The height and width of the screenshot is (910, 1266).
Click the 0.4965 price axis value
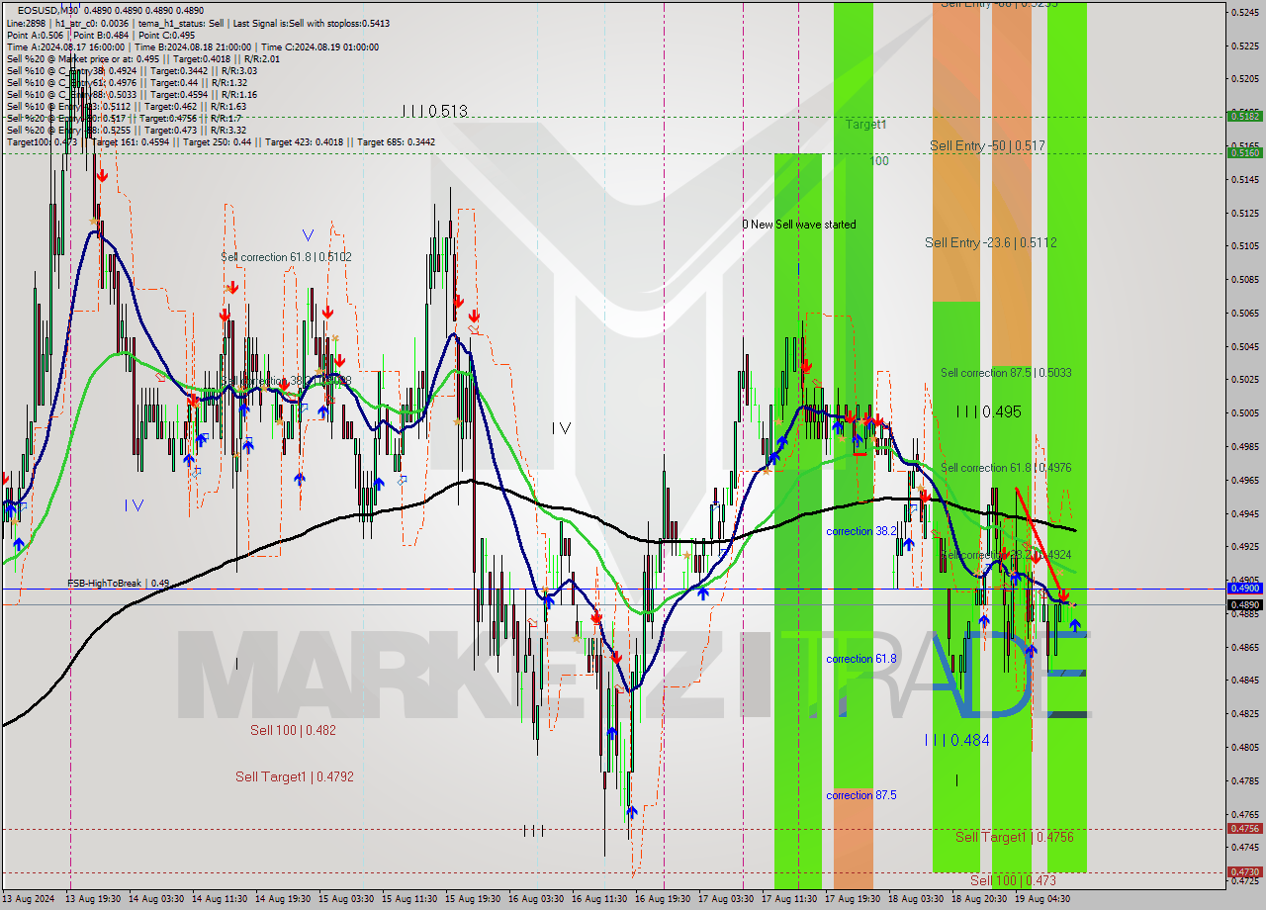point(1243,480)
